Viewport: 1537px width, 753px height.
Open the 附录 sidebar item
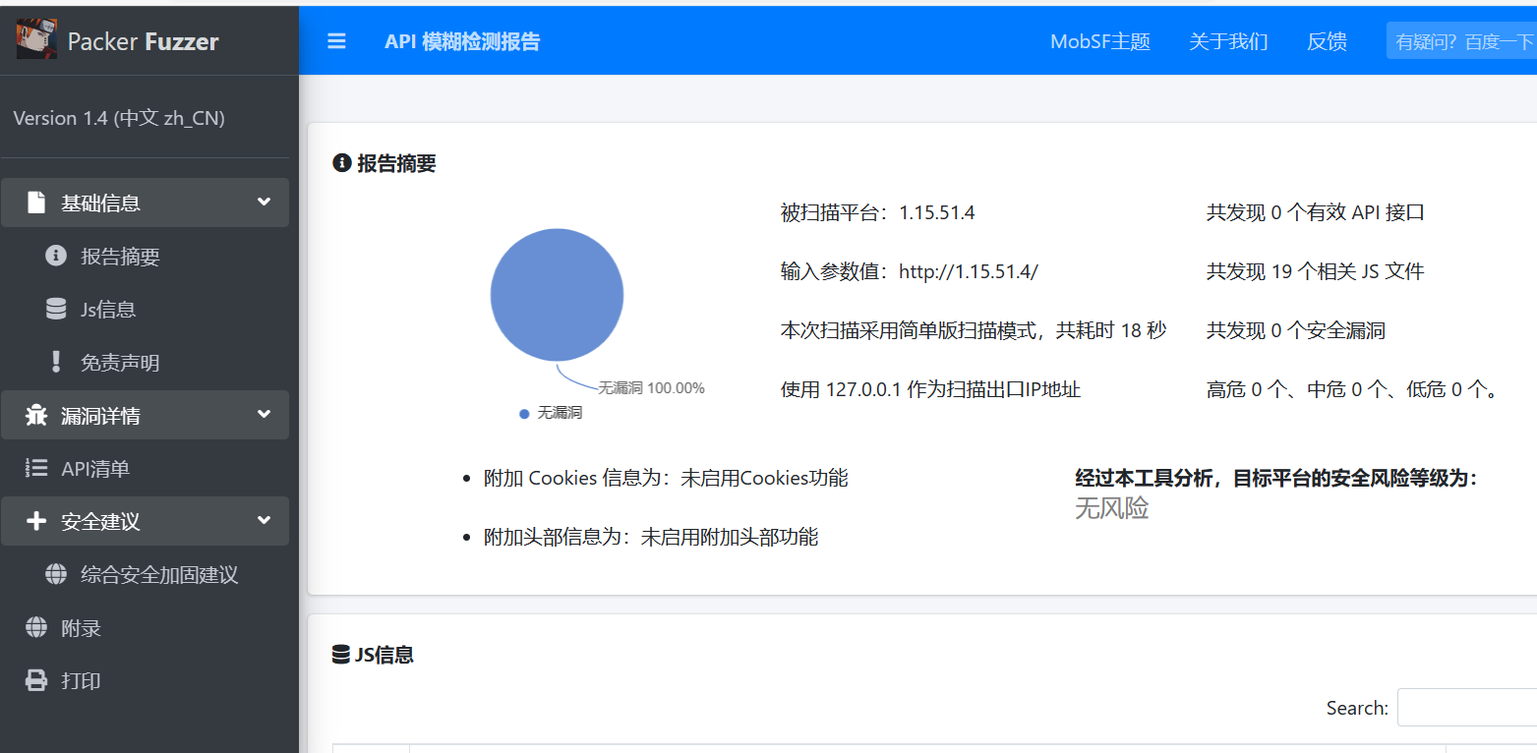pos(146,627)
